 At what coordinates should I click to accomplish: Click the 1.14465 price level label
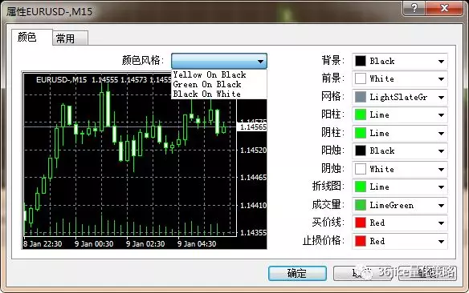pyautogui.click(x=253, y=178)
